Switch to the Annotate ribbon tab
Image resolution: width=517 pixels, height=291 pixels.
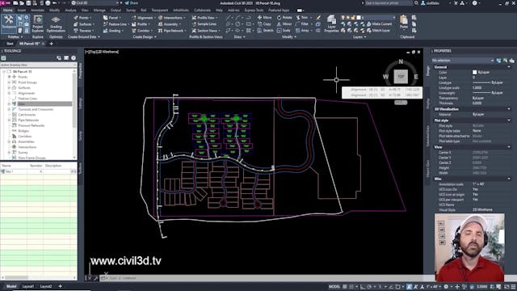pyautogui.click(x=37, y=11)
